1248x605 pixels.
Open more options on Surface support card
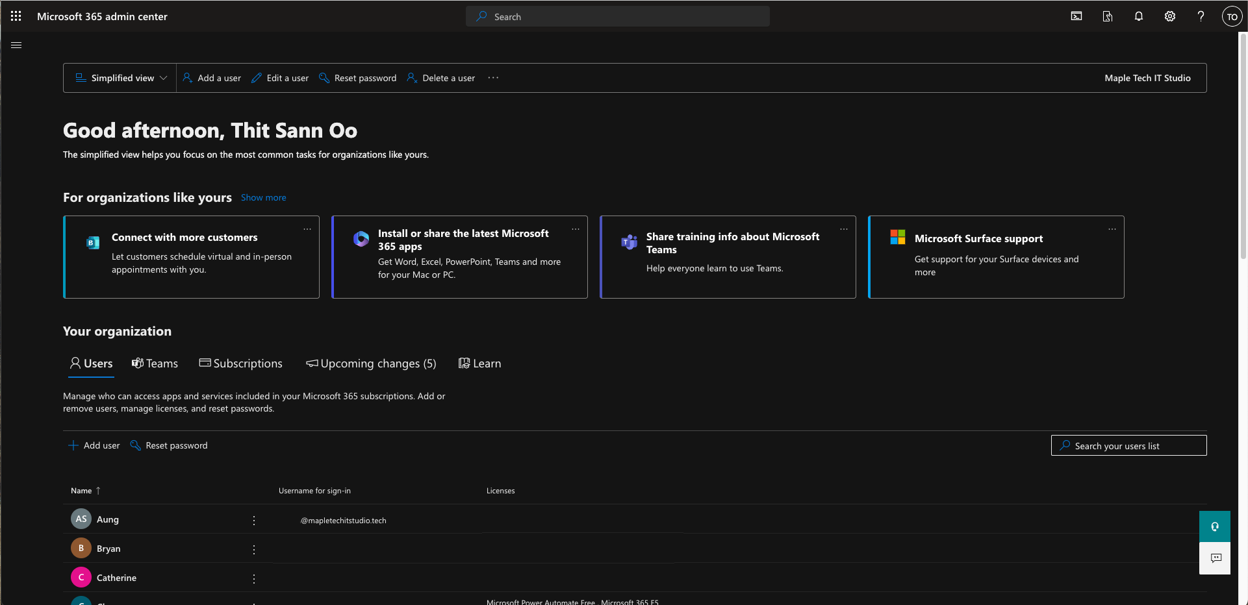pos(1112,229)
